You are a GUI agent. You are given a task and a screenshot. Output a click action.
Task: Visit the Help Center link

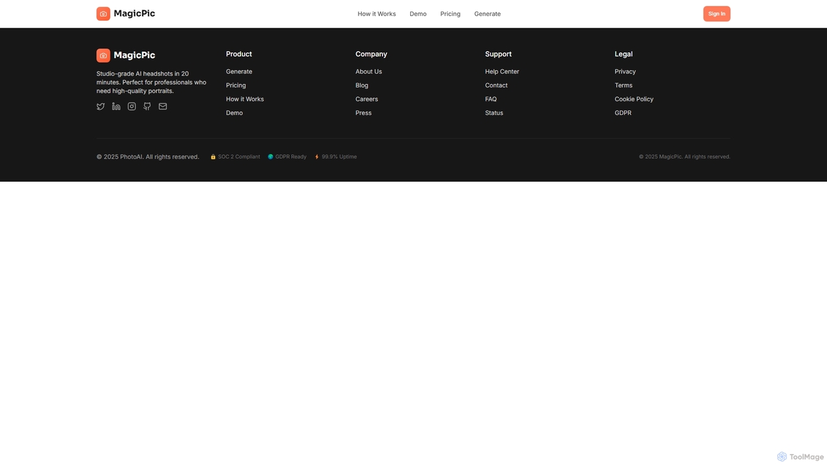click(502, 72)
